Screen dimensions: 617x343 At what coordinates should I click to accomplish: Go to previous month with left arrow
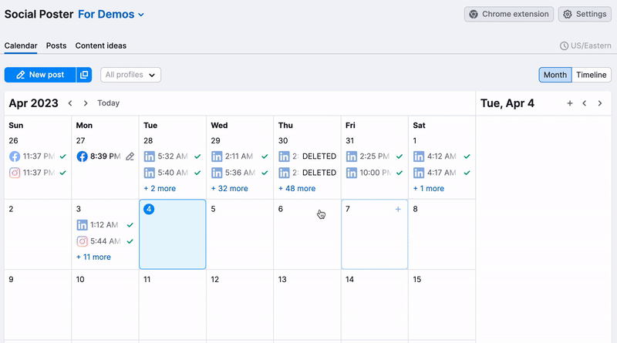[x=70, y=103]
